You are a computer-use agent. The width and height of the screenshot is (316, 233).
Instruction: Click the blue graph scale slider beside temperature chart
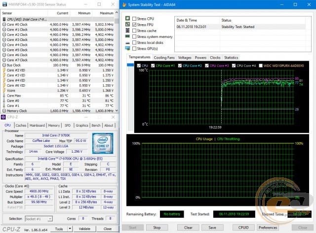[130, 65]
